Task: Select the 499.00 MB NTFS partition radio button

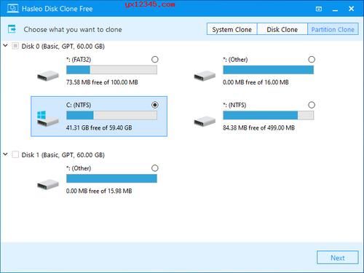Action: 312,105
